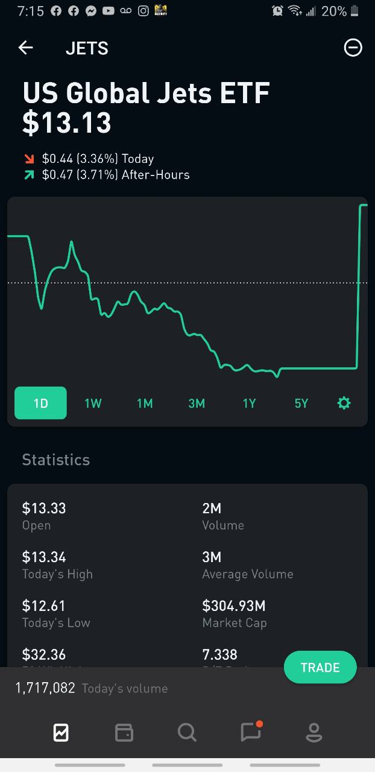Open the account profile tab icon
This screenshot has height=772, width=375.
tap(314, 732)
